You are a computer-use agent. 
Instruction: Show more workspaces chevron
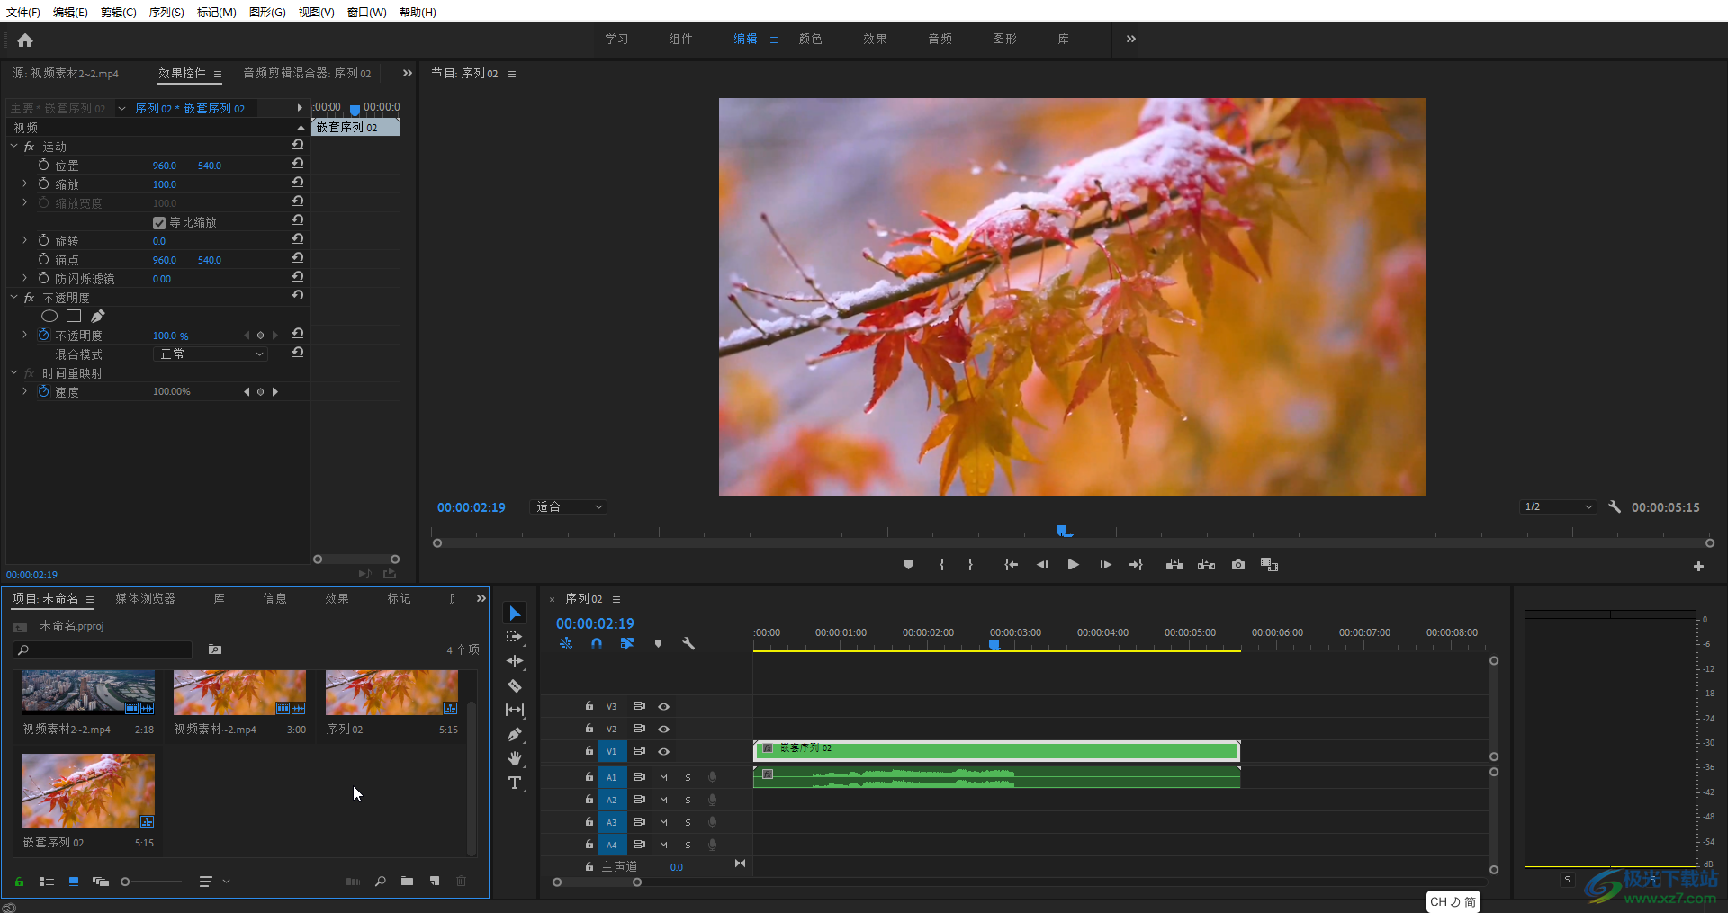(1131, 39)
